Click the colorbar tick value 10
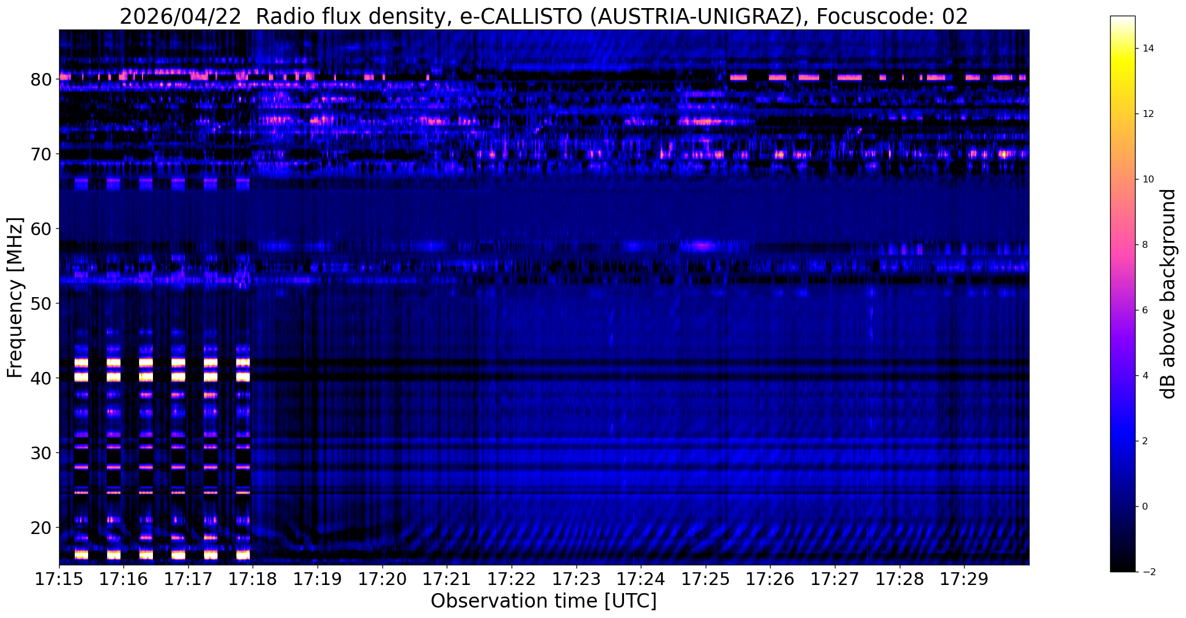 pos(1148,180)
